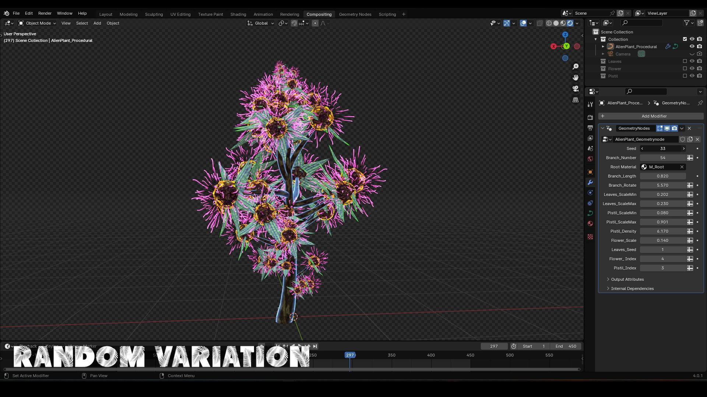This screenshot has width=707, height=397.
Task: Toggle GeometryNodes modifier render display
Action: pos(674,128)
